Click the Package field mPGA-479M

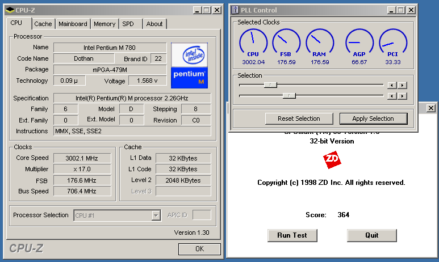pyautogui.click(x=110, y=70)
